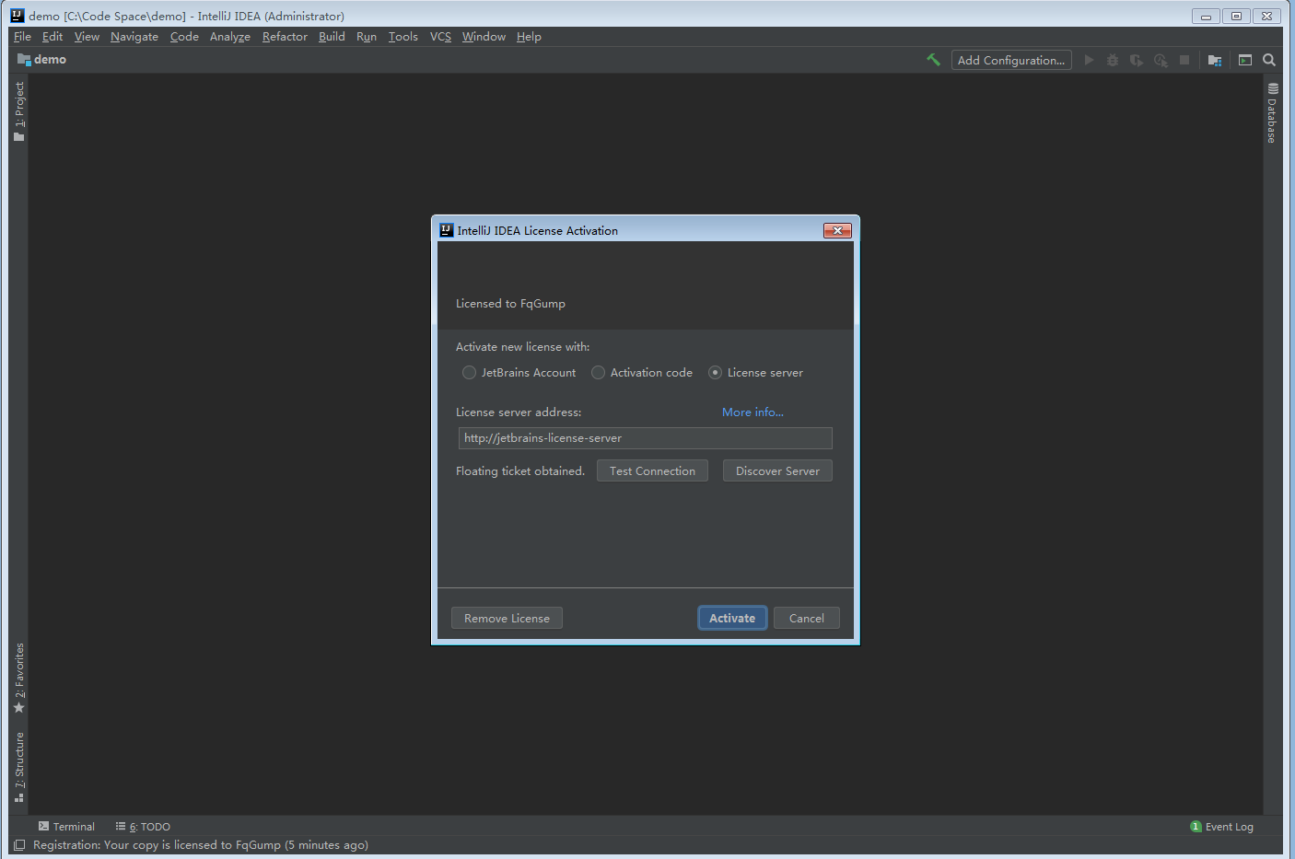This screenshot has height=859, width=1295.
Task: Open the VCS menu
Action: (440, 37)
